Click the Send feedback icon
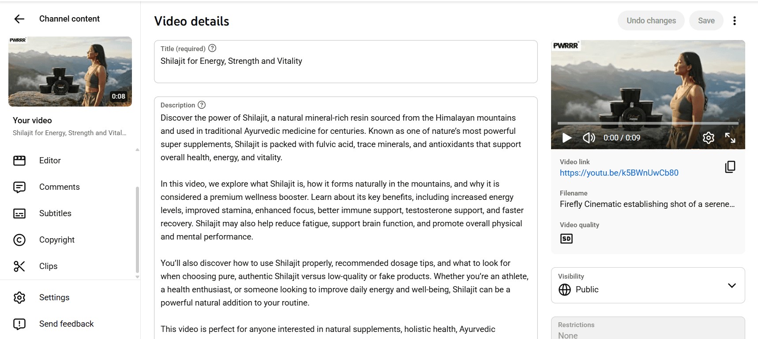The width and height of the screenshot is (758, 339). point(19,324)
